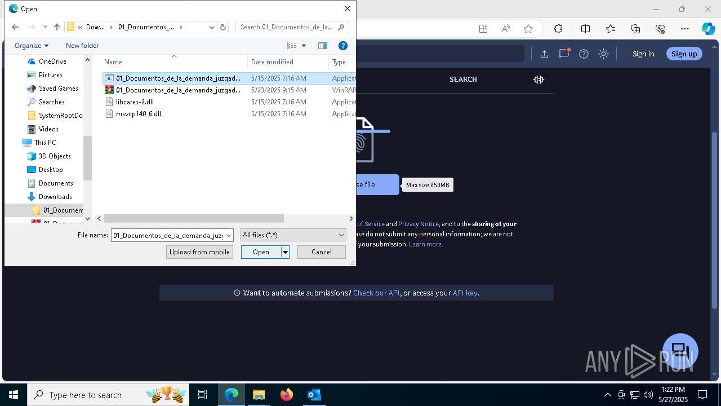The height and width of the screenshot is (406, 721).
Task: Select Saved Games folder
Action: click(58, 89)
